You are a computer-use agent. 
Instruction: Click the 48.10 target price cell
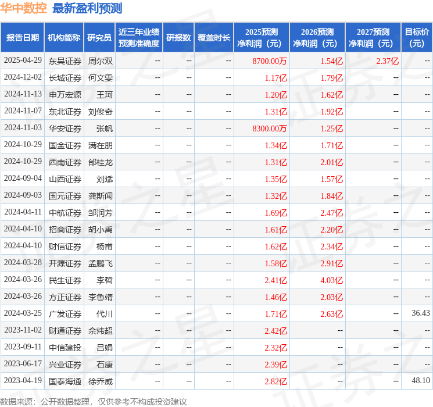tap(420, 381)
